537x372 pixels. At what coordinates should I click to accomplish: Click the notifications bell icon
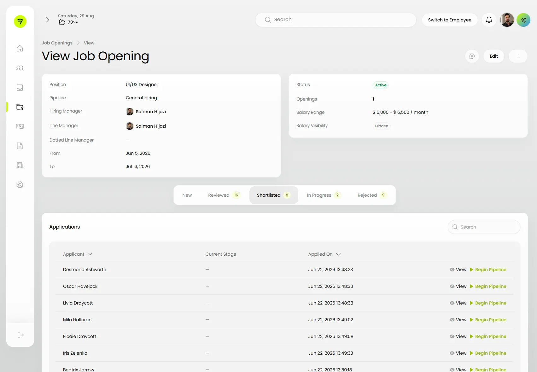coord(489,20)
